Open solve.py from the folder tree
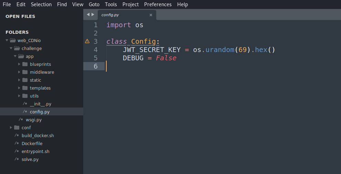341x174 pixels. click(x=30, y=160)
